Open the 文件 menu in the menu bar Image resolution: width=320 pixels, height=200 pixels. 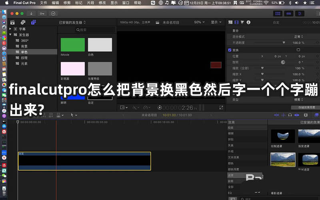point(44,3)
